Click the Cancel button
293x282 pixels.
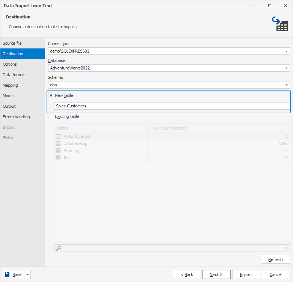point(276,274)
